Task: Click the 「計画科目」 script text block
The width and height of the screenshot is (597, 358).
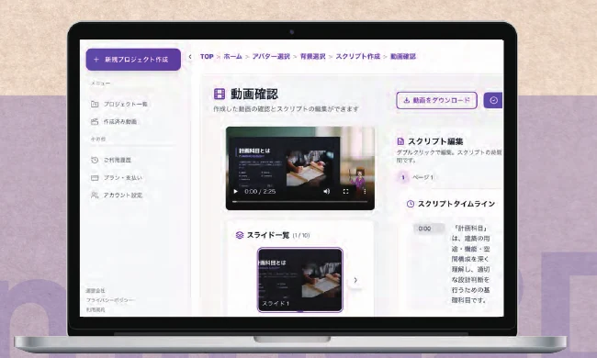Action: [x=470, y=264]
